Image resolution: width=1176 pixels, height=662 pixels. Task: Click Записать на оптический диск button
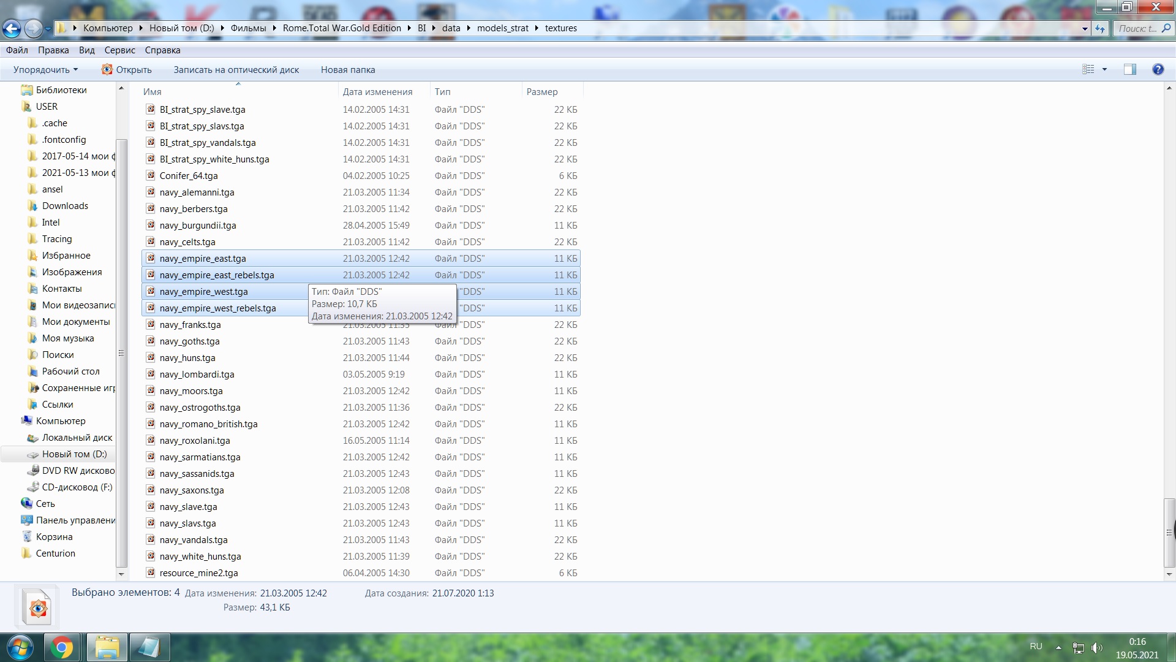coord(236,70)
